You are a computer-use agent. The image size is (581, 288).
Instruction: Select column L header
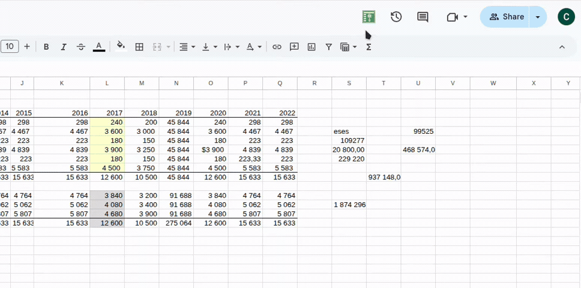(107, 83)
